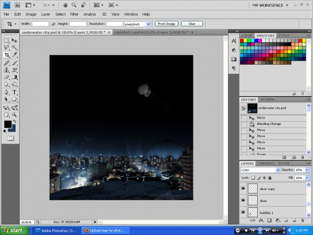
Task: Toggle lock position
Action: click(x=264, y=178)
